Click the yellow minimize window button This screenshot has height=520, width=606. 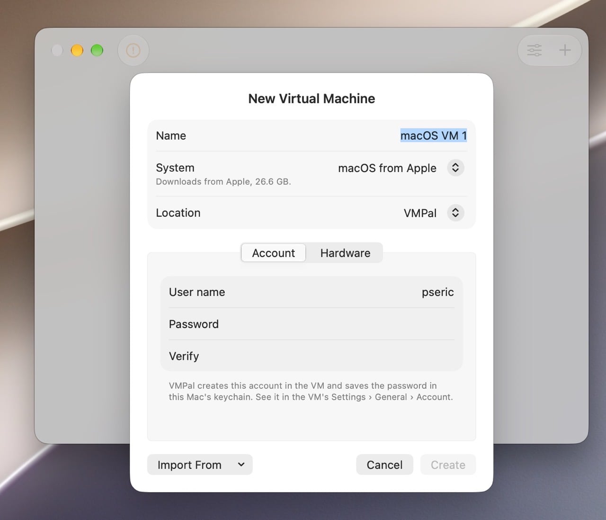coord(77,50)
